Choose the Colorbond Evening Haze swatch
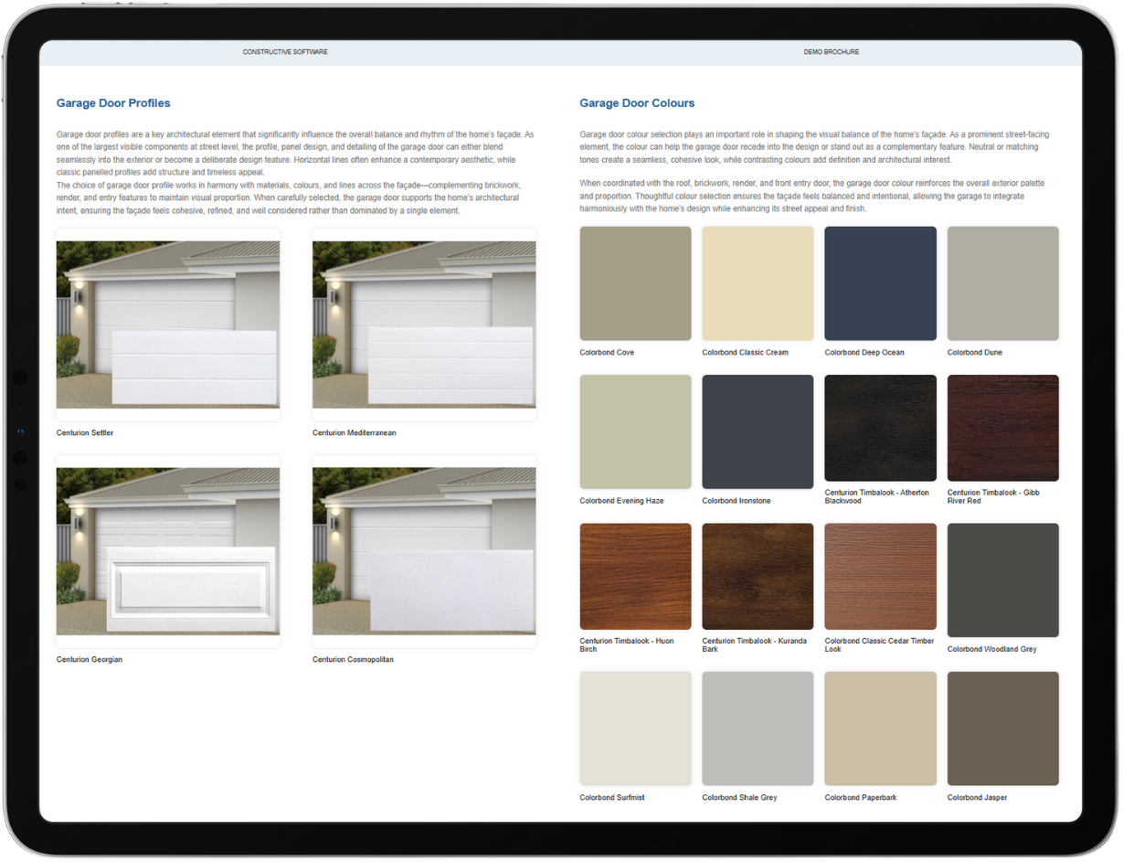Screen dimensions: 1123x862 635,431
